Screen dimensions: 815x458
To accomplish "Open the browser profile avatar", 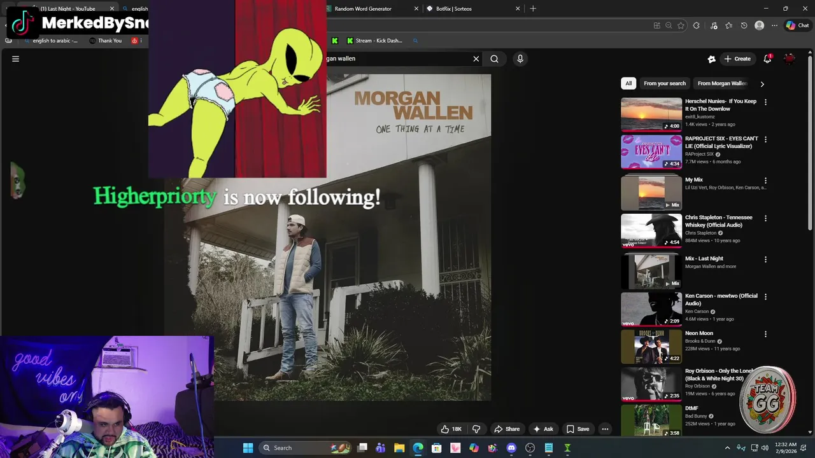I will 759,25.
